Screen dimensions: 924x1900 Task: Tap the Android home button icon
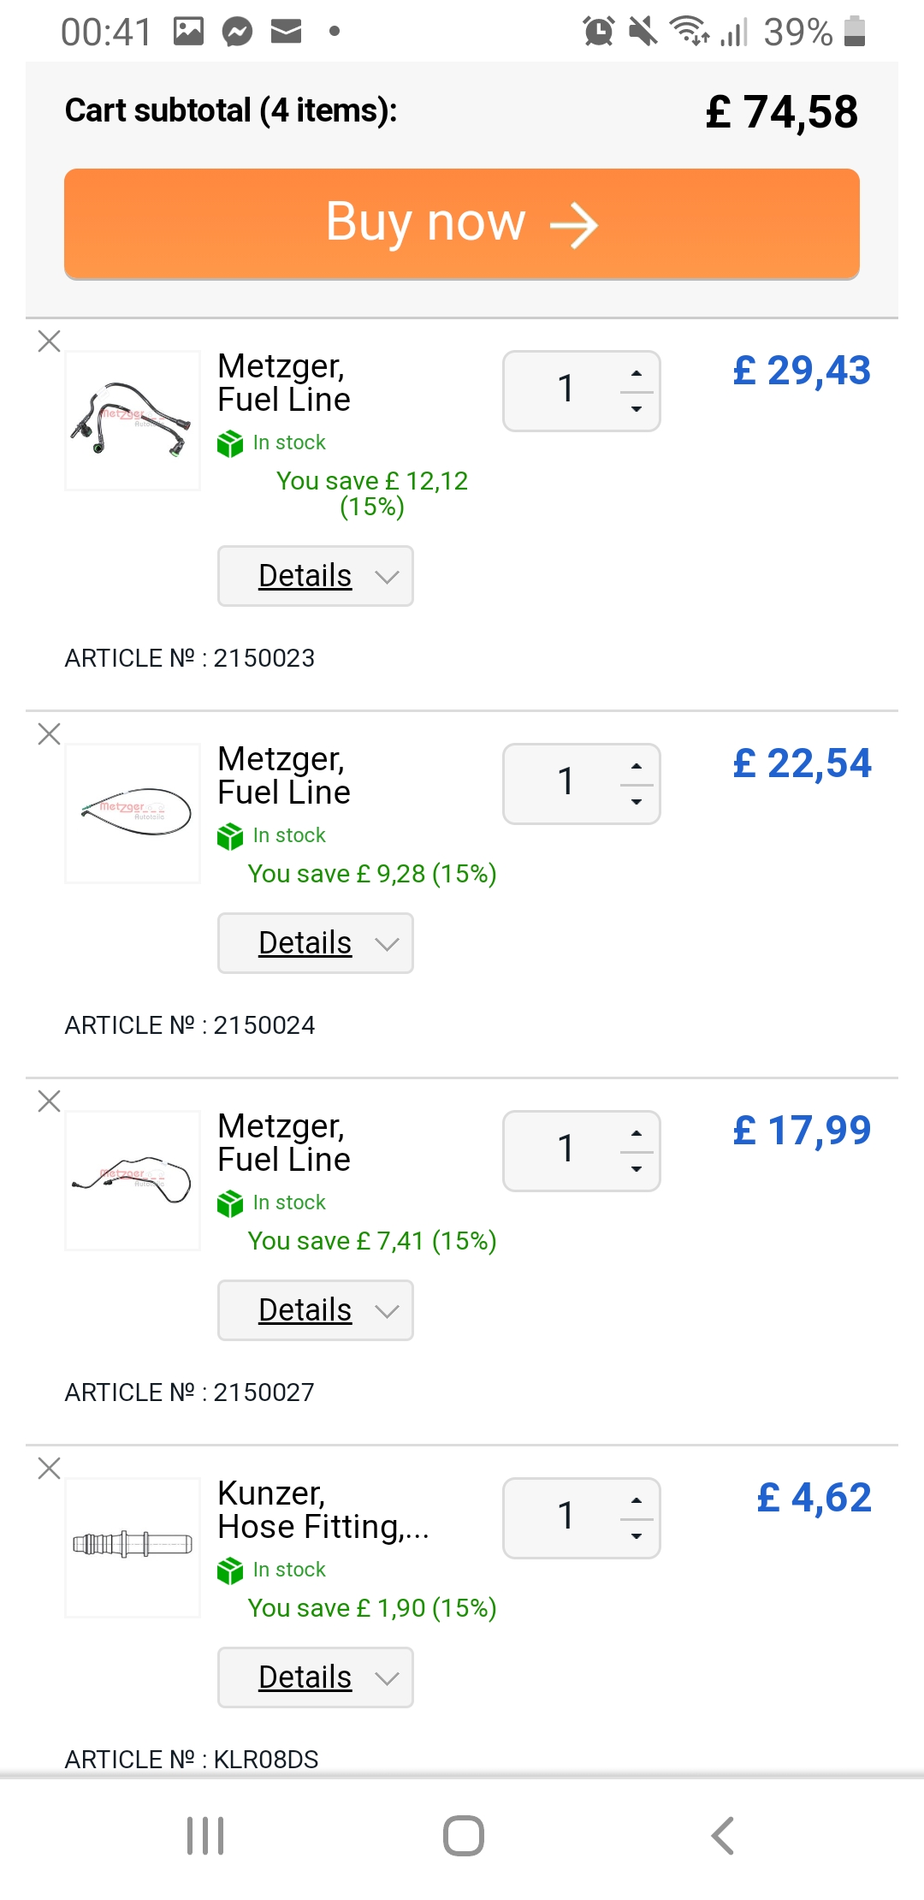(x=464, y=1836)
